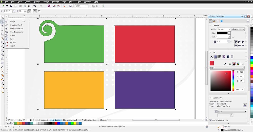Viewport: 253px width, 132px height.
Task: Open the Effects menu
Action: 46,2
